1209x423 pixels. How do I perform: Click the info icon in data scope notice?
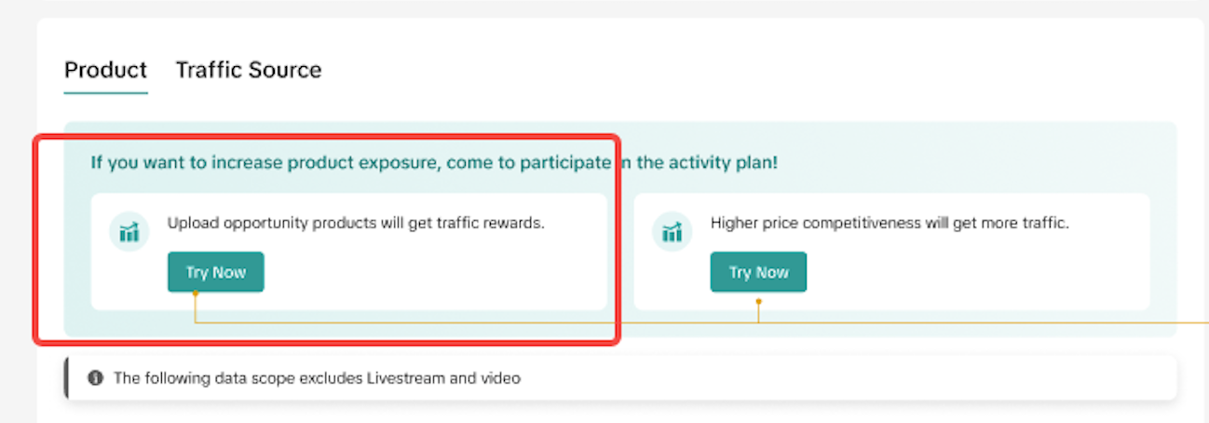tap(95, 378)
